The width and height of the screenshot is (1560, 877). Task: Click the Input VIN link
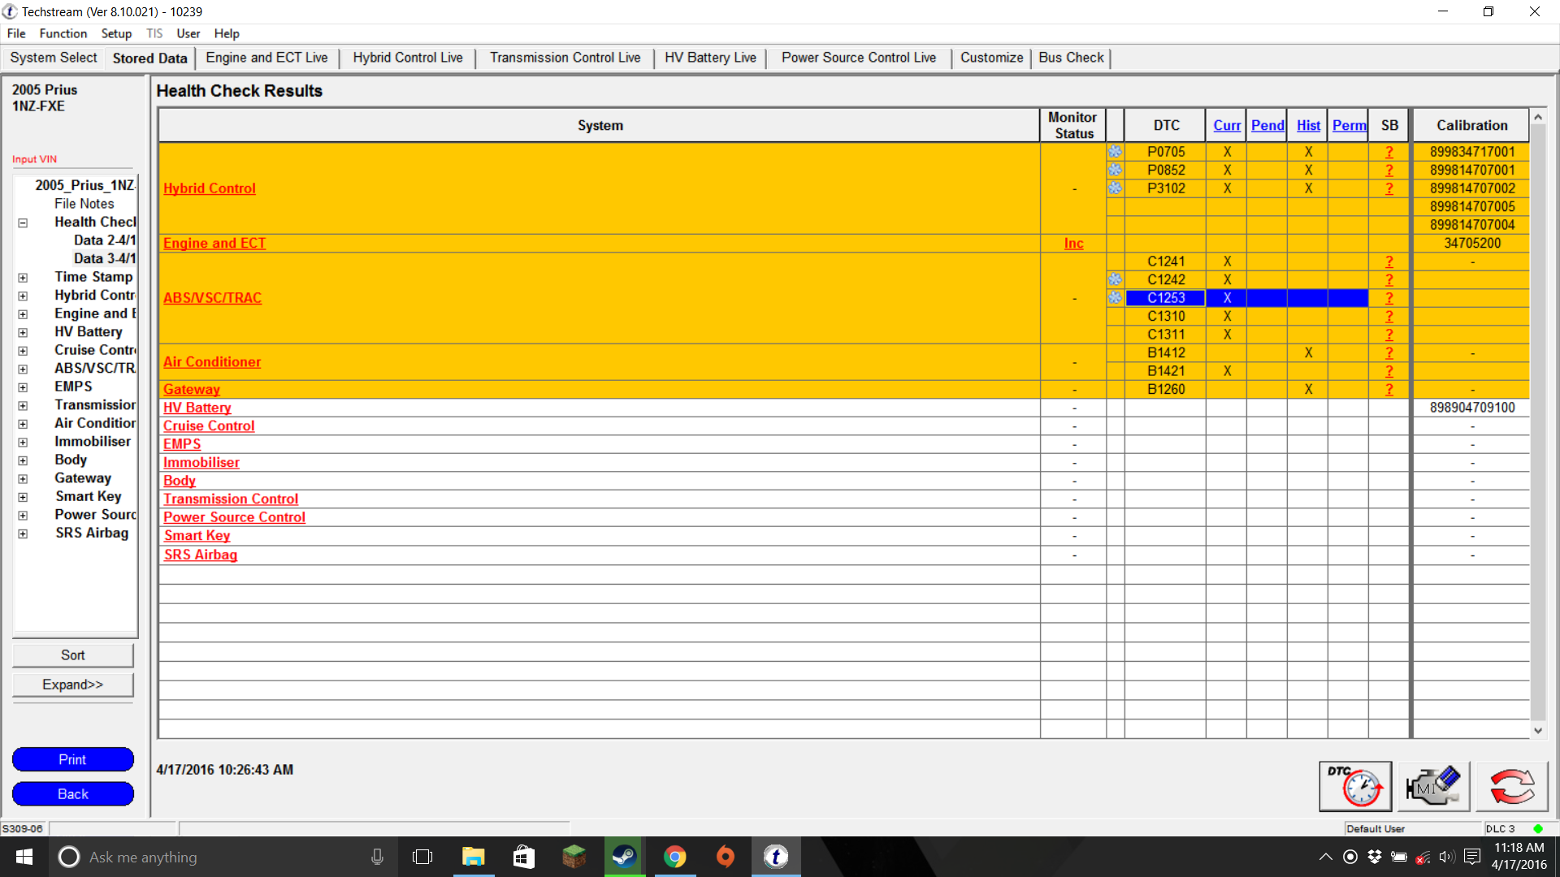tap(34, 159)
